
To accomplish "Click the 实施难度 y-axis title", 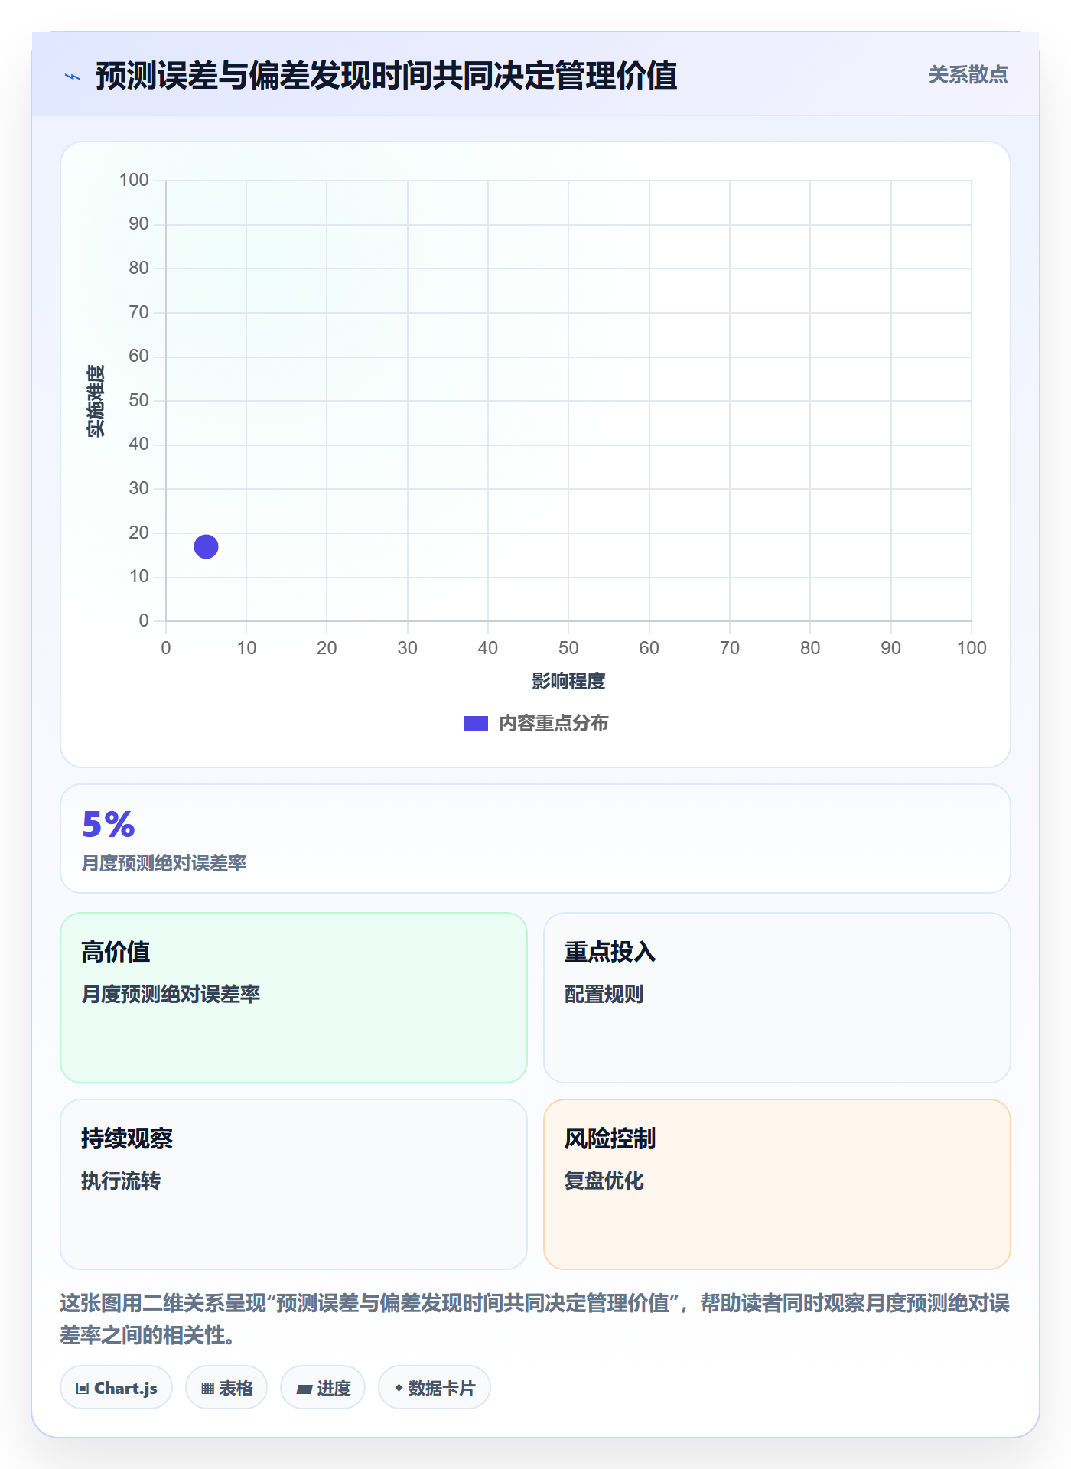I will [96, 401].
